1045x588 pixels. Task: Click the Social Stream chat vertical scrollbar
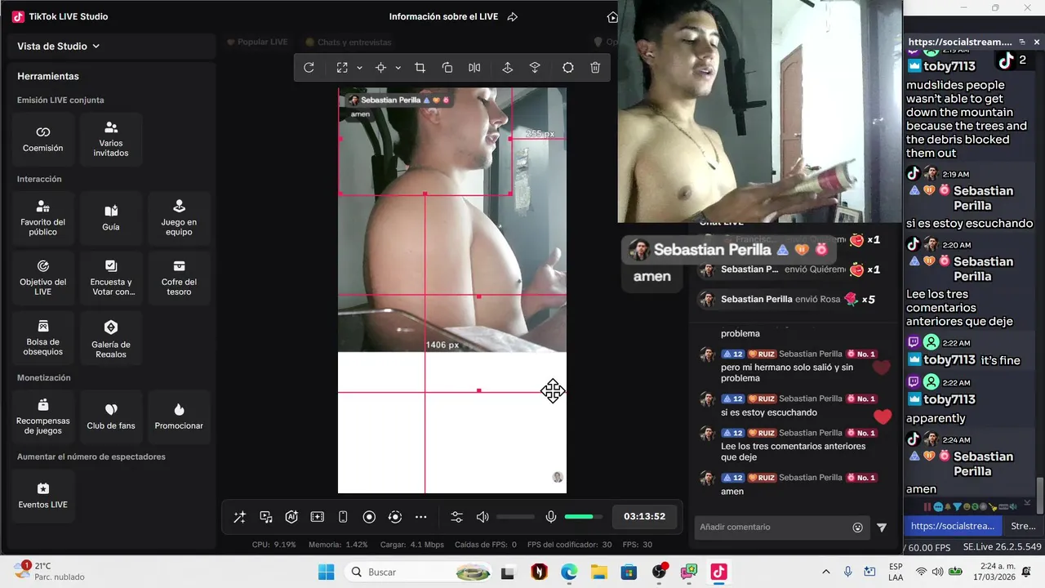(1039, 496)
